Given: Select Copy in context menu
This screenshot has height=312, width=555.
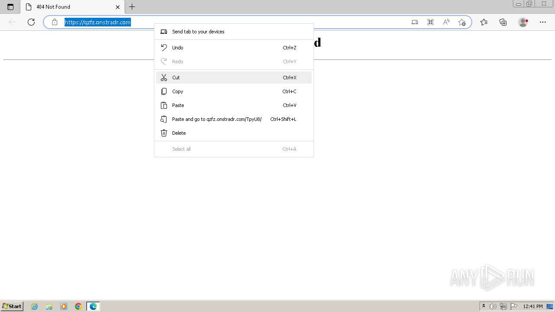Looking at the screenshot, I should pyautogui.click(x=234, y=91).
